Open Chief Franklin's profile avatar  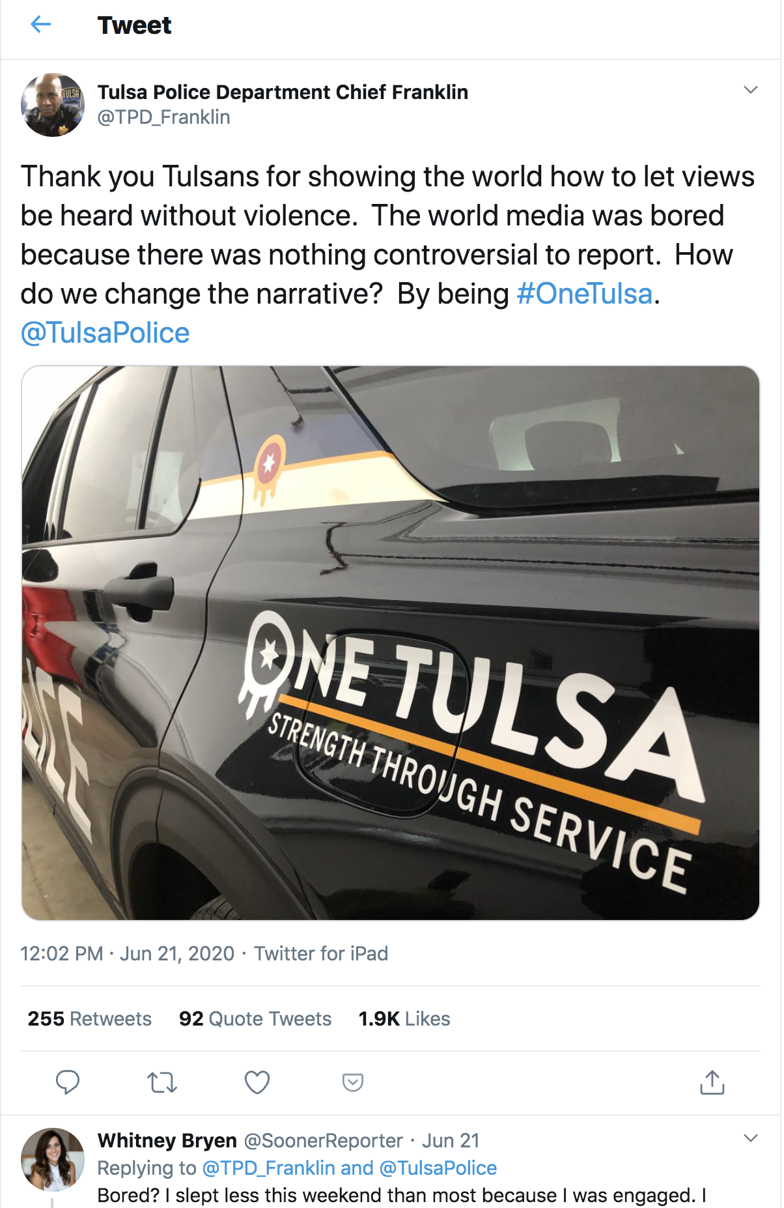click(x=53, y=105)
